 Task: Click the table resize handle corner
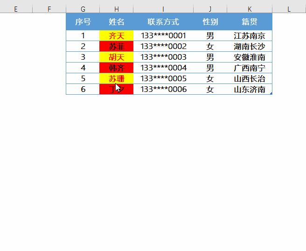(x=271, y=93)
